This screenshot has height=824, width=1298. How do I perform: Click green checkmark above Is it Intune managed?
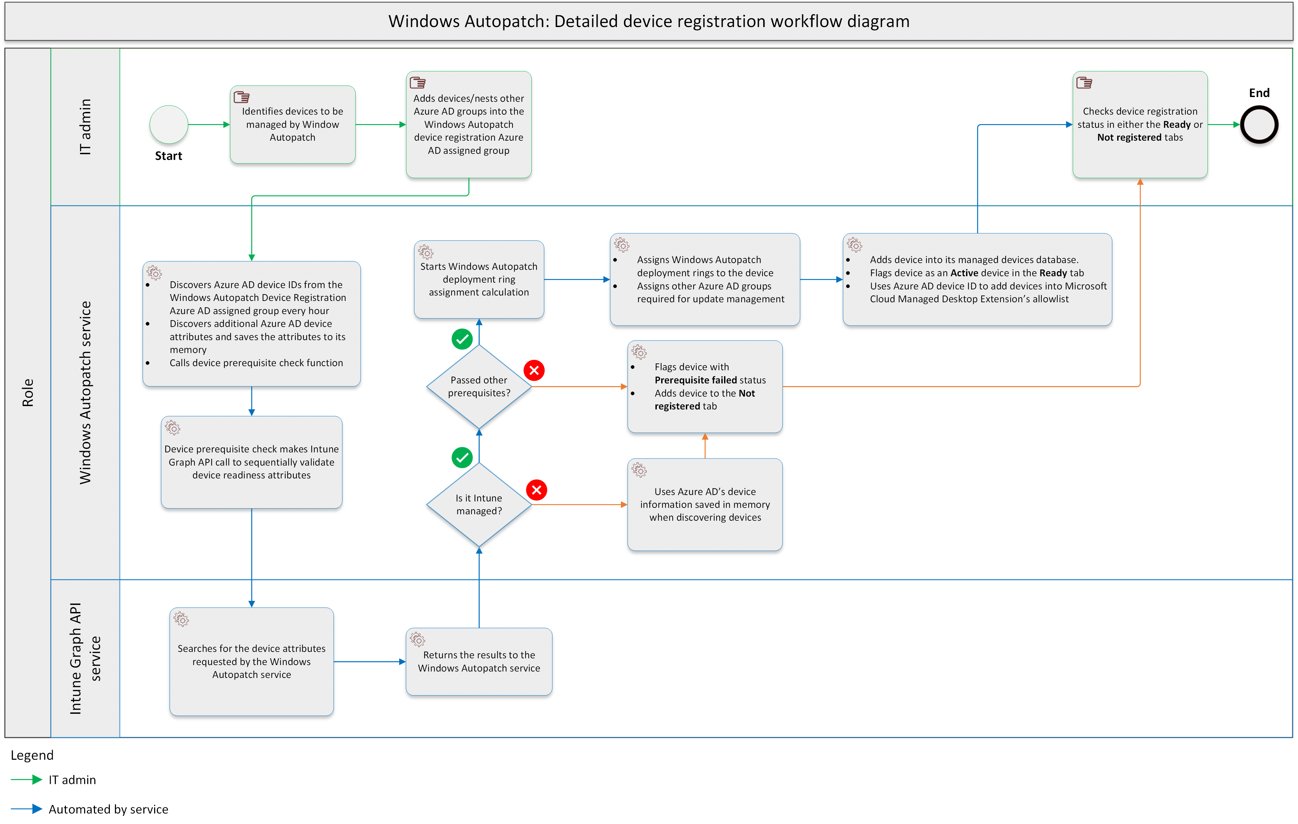pos(462,458)
